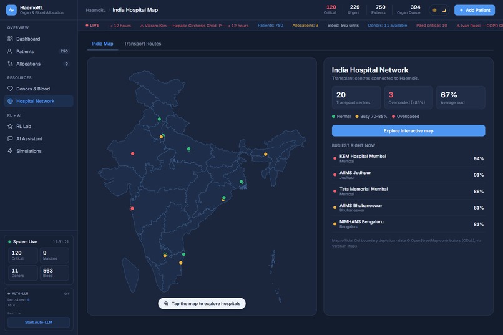Open Allocations via its branch icon
This screenshot has height=335, width=503.
tap(10, 64)
